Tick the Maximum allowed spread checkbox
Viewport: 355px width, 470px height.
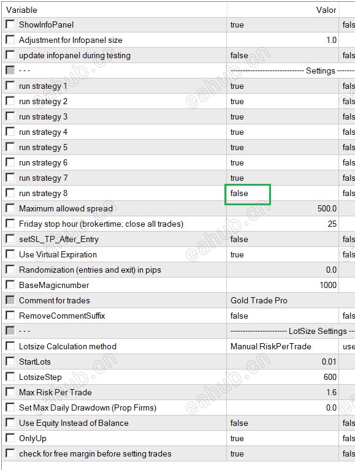tap(10, 208)
